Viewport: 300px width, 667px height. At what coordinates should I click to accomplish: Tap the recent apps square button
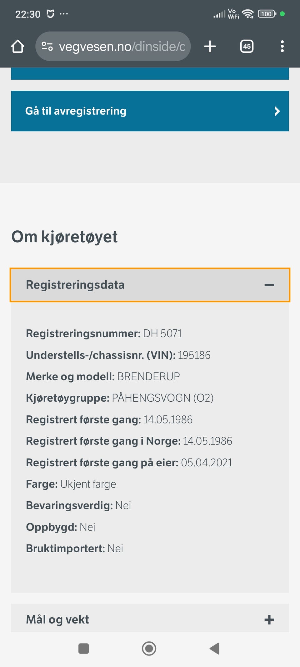pyautogui.click(x=83, y=649)
